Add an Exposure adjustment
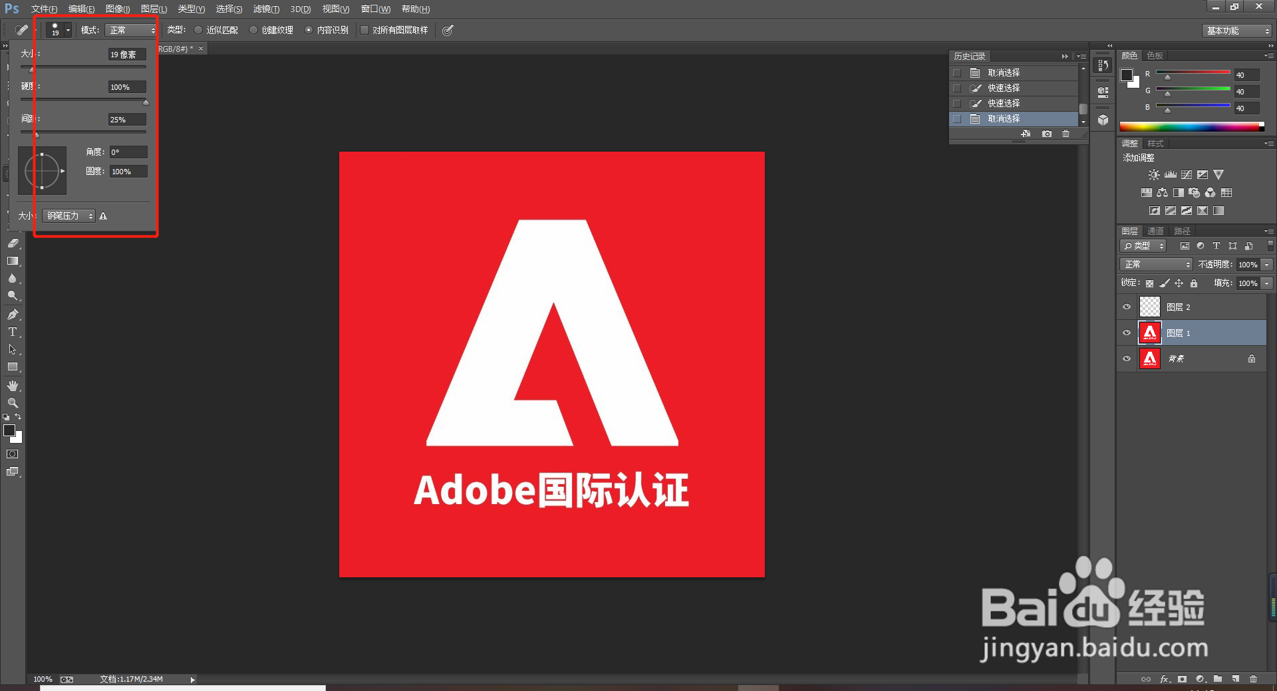The width and height of the screenshot is (1277, 691). pos(1203,175)
